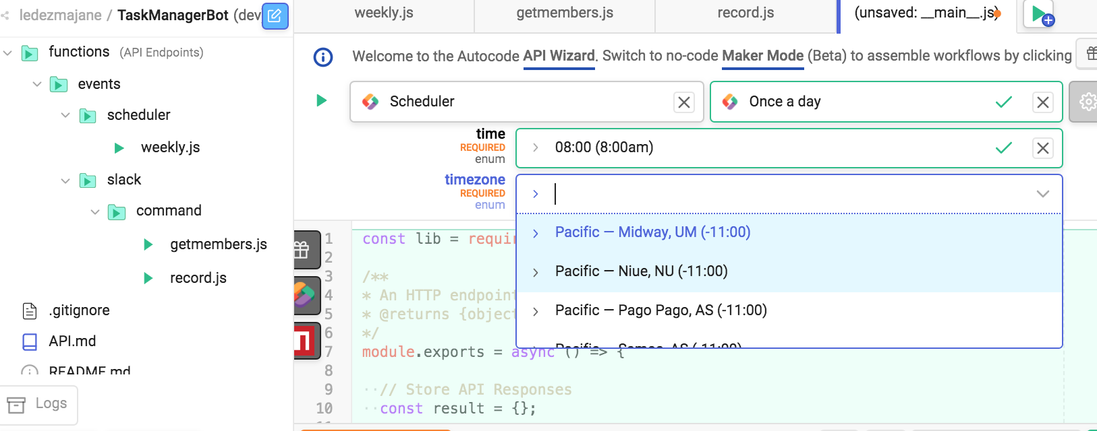
Task: Click the 08:00 time confirm checkmark
Action: (x=1004, y=147)
